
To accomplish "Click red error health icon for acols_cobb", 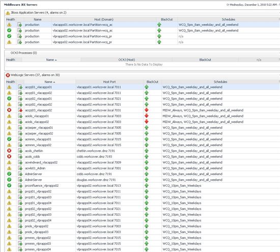I will pyautogui.click(x=9, y=156).
